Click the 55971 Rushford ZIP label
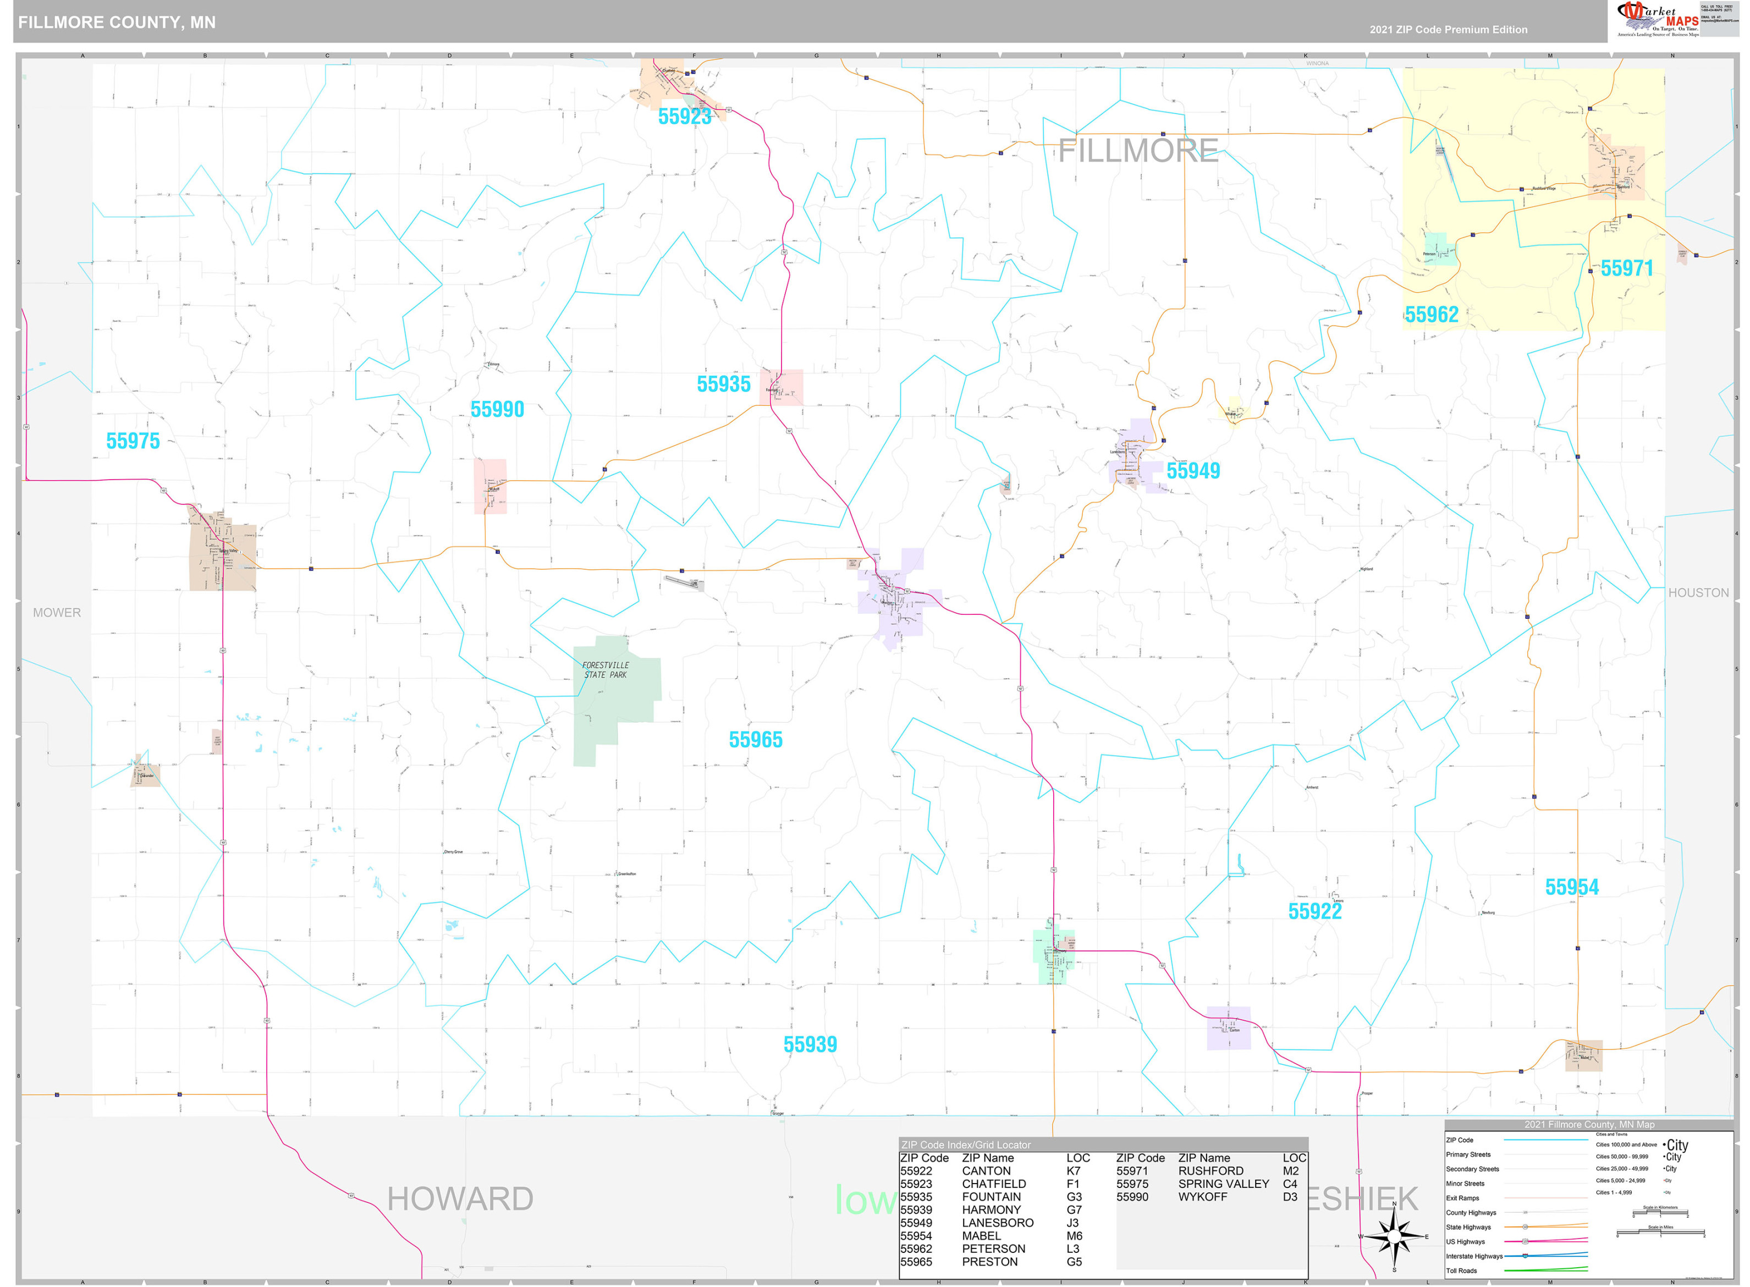Image resolution: width=1750 pixels, height=1287 pixels. point(1627,269)
